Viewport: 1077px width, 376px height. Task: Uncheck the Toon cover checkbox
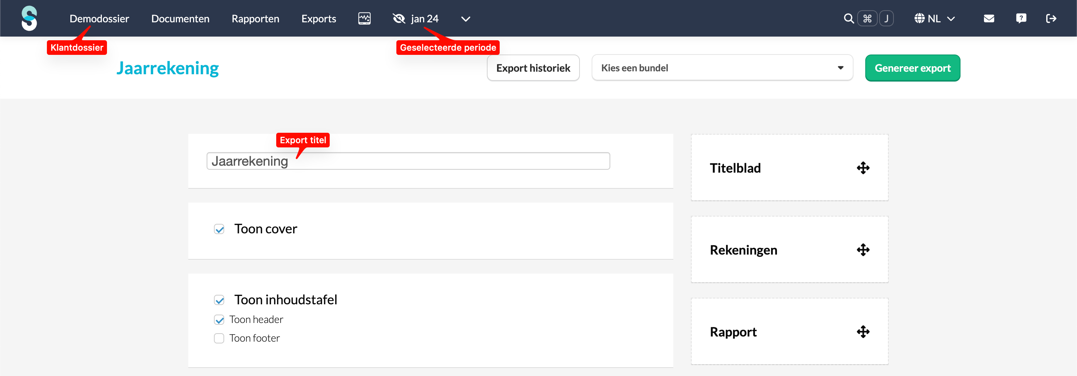tap(219, 229)
